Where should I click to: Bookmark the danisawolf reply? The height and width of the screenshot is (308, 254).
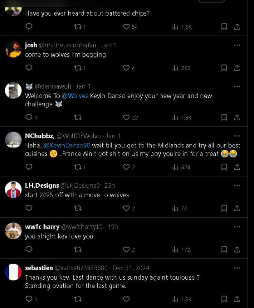(x=224, y=117)
